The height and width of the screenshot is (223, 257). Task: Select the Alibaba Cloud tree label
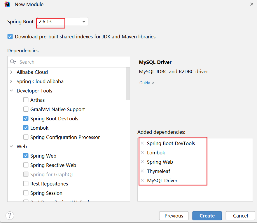coord(32,72)
